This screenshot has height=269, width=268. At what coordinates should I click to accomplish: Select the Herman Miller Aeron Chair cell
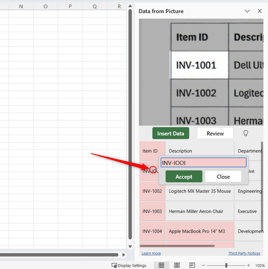point(200,211)
